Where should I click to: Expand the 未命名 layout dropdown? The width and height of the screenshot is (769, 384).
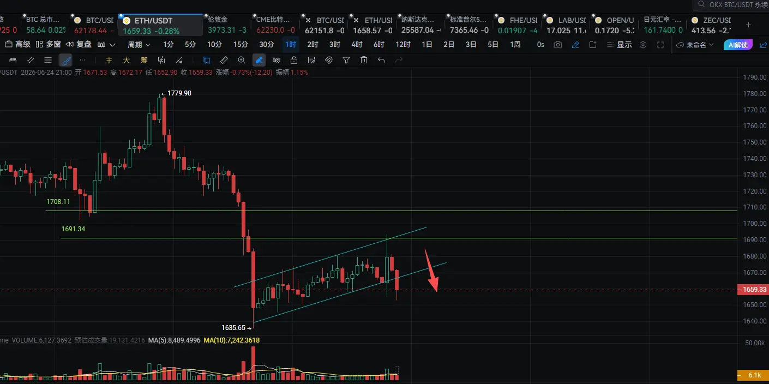point(695,45)
